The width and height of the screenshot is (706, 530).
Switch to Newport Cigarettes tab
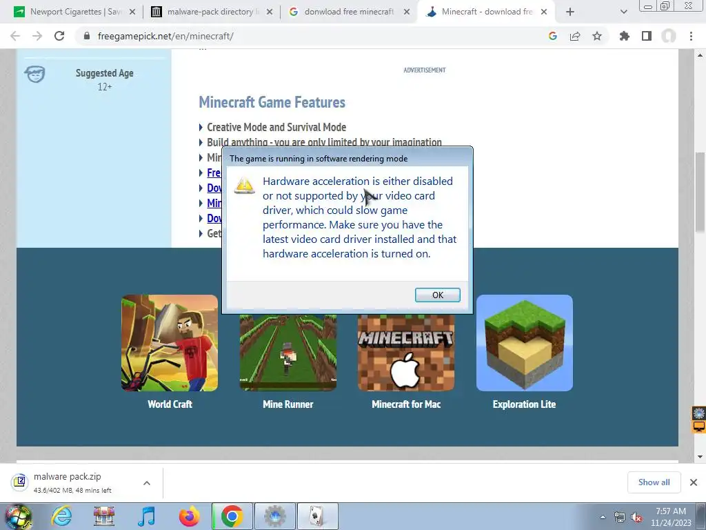click(74, 12)
